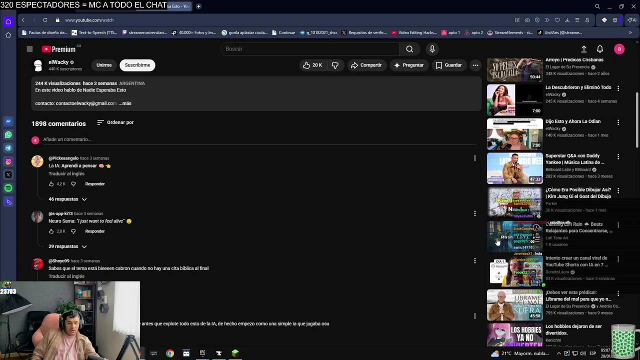The height and width of the screenshot is (360, 640).
Task: Open options for 'Dijo Esto y Ahora La Odian'
Action: pos(618,122)
